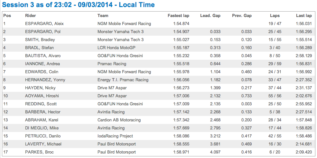Select rider ESPARGARO, Pol
The height and width of the screenshot is (158, 317).
click(x=42, y=32)
